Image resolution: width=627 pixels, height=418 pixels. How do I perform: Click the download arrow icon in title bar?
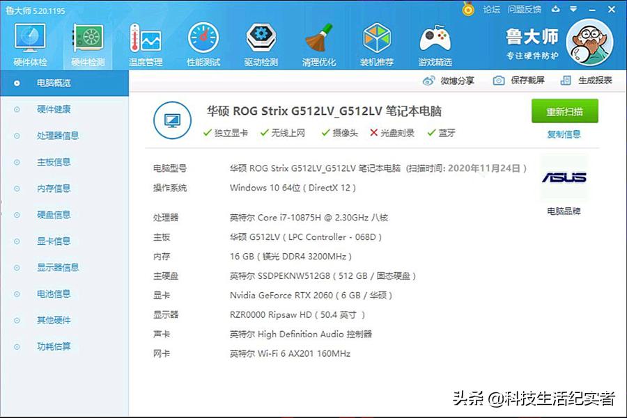(557, 10)
